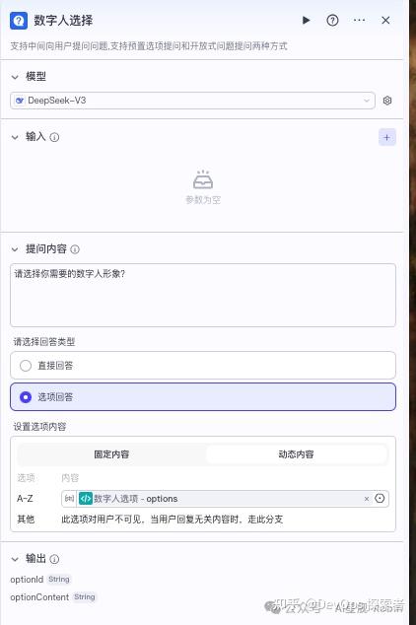Select the 直接回答 radio option

[203, 366]
